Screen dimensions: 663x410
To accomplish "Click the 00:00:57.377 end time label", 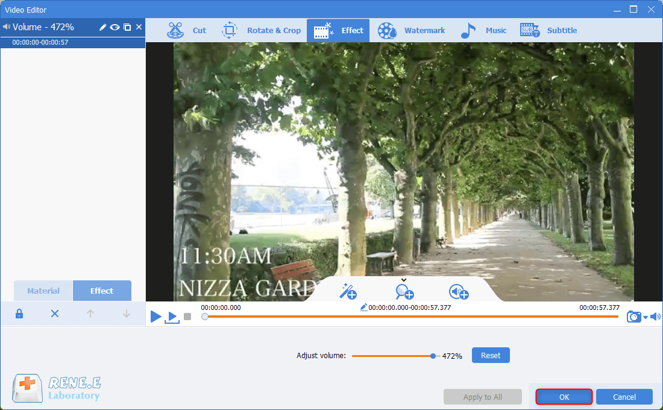I will (599, 307).
